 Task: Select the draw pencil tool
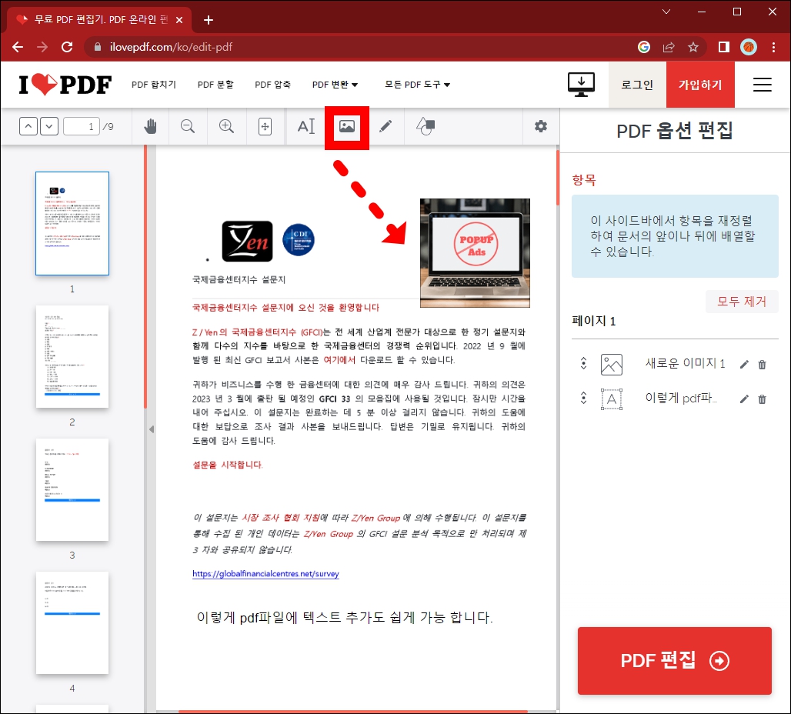pos(386,126)
